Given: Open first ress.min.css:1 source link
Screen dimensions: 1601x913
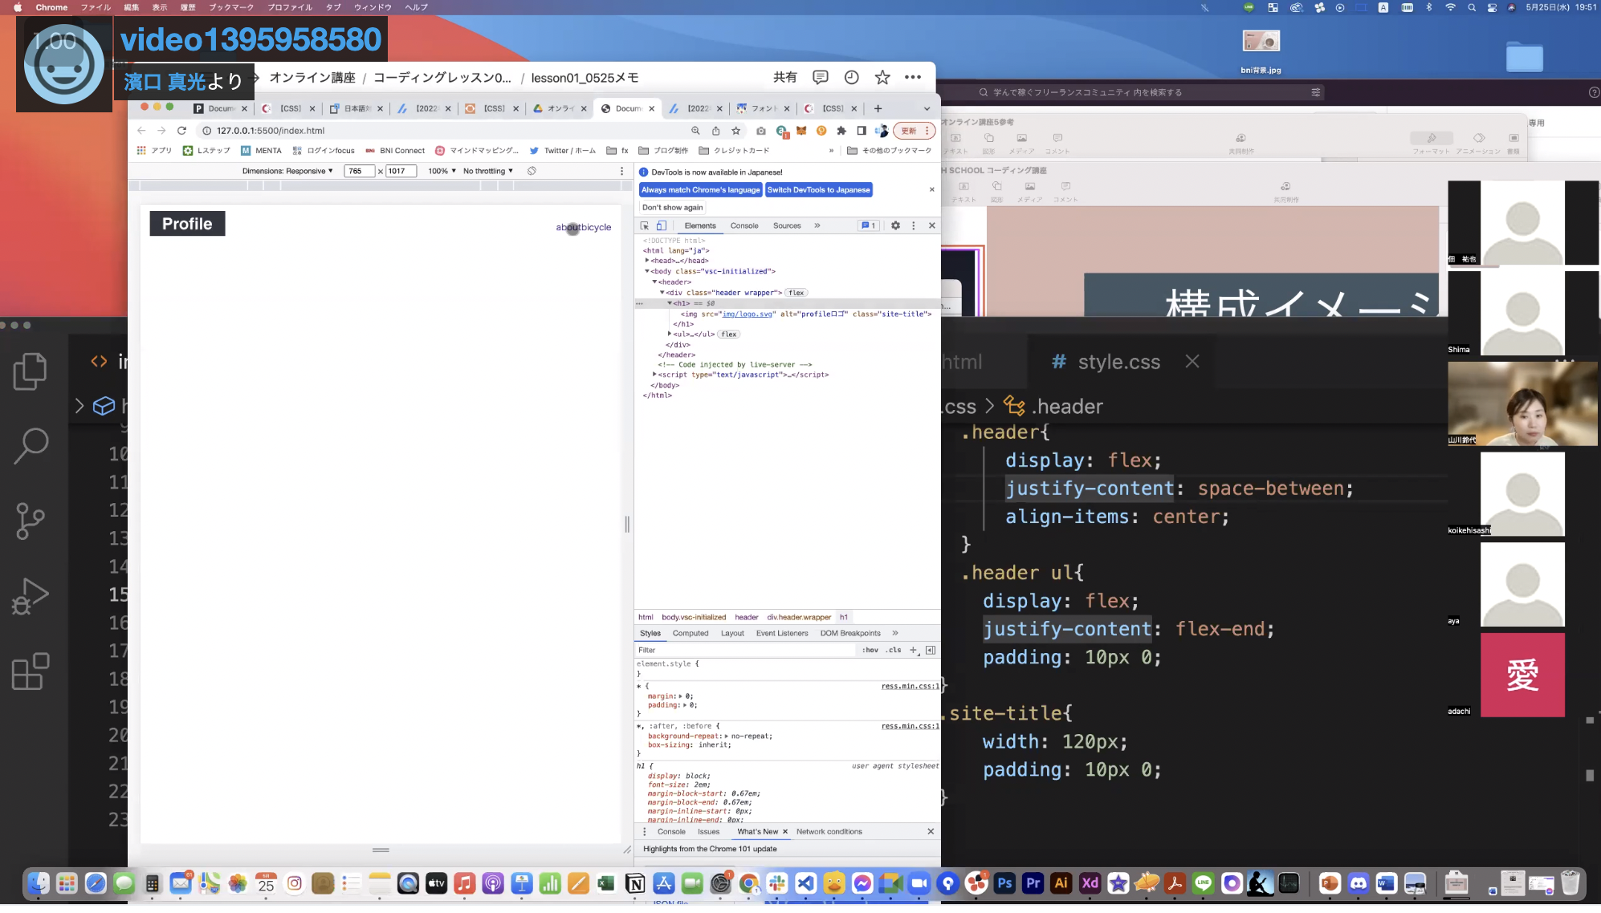Looking at the screenshot, I should [x=910, y=686].
